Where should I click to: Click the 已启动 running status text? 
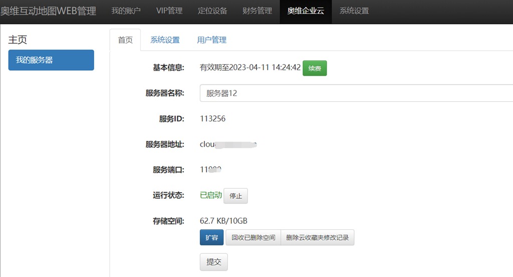[x=211, y=195]
